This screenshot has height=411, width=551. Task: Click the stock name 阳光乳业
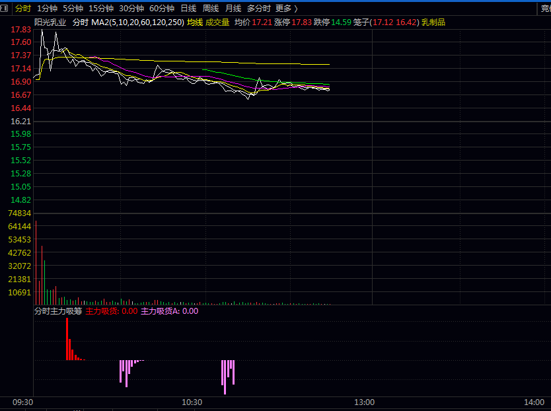point(50,22)
